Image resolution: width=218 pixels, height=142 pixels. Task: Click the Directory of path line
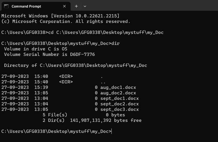76,65
